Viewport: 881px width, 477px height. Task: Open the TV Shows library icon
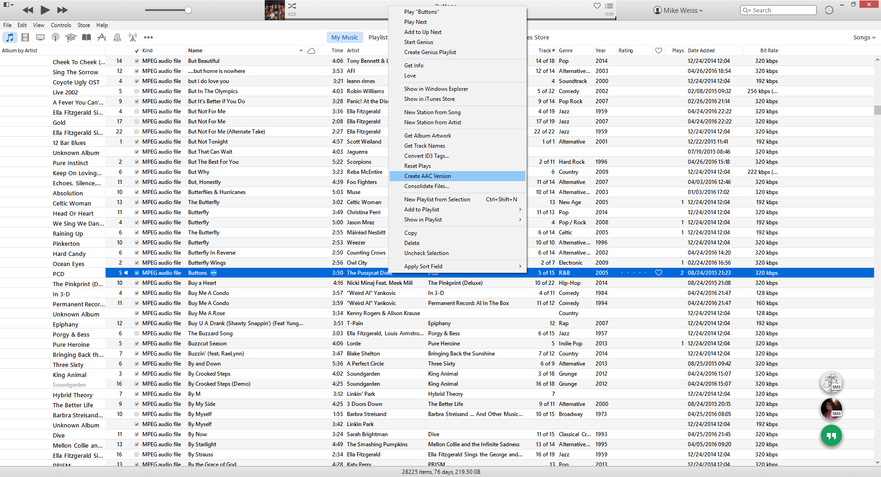coord(40,37)
